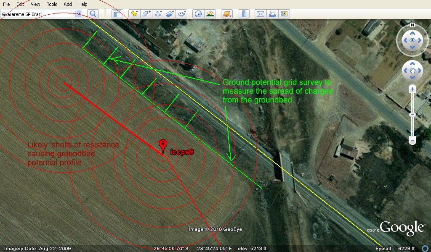Add a placemark with the pushpin icon
The width and height of the screenshot is (431, 252).
click(x=134, y=14)
